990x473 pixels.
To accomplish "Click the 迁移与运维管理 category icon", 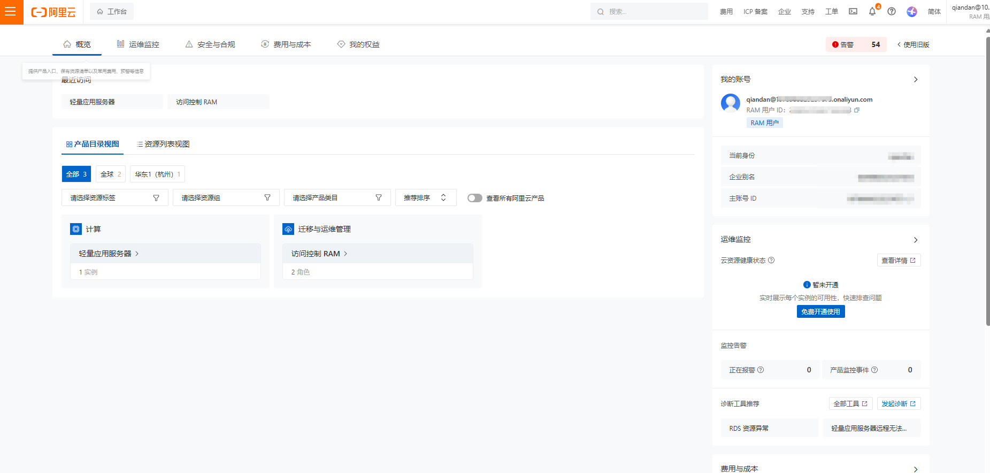I will tap(288, 229).
